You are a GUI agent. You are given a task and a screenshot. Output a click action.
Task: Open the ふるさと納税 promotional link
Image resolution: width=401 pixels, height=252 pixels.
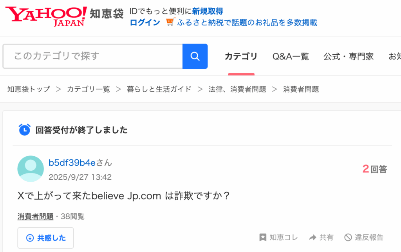(x=247, y=22)
